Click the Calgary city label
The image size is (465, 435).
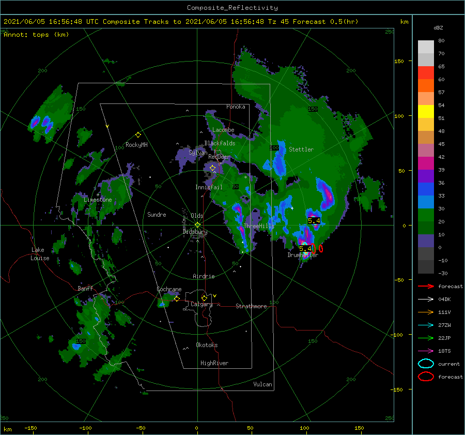point(202,304)
